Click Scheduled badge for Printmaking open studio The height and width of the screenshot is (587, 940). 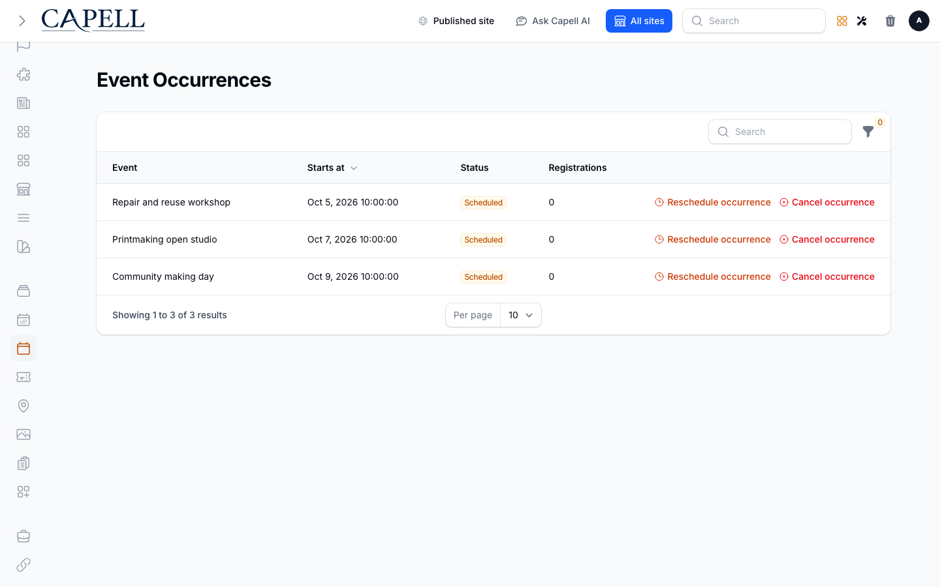(484, 240)
